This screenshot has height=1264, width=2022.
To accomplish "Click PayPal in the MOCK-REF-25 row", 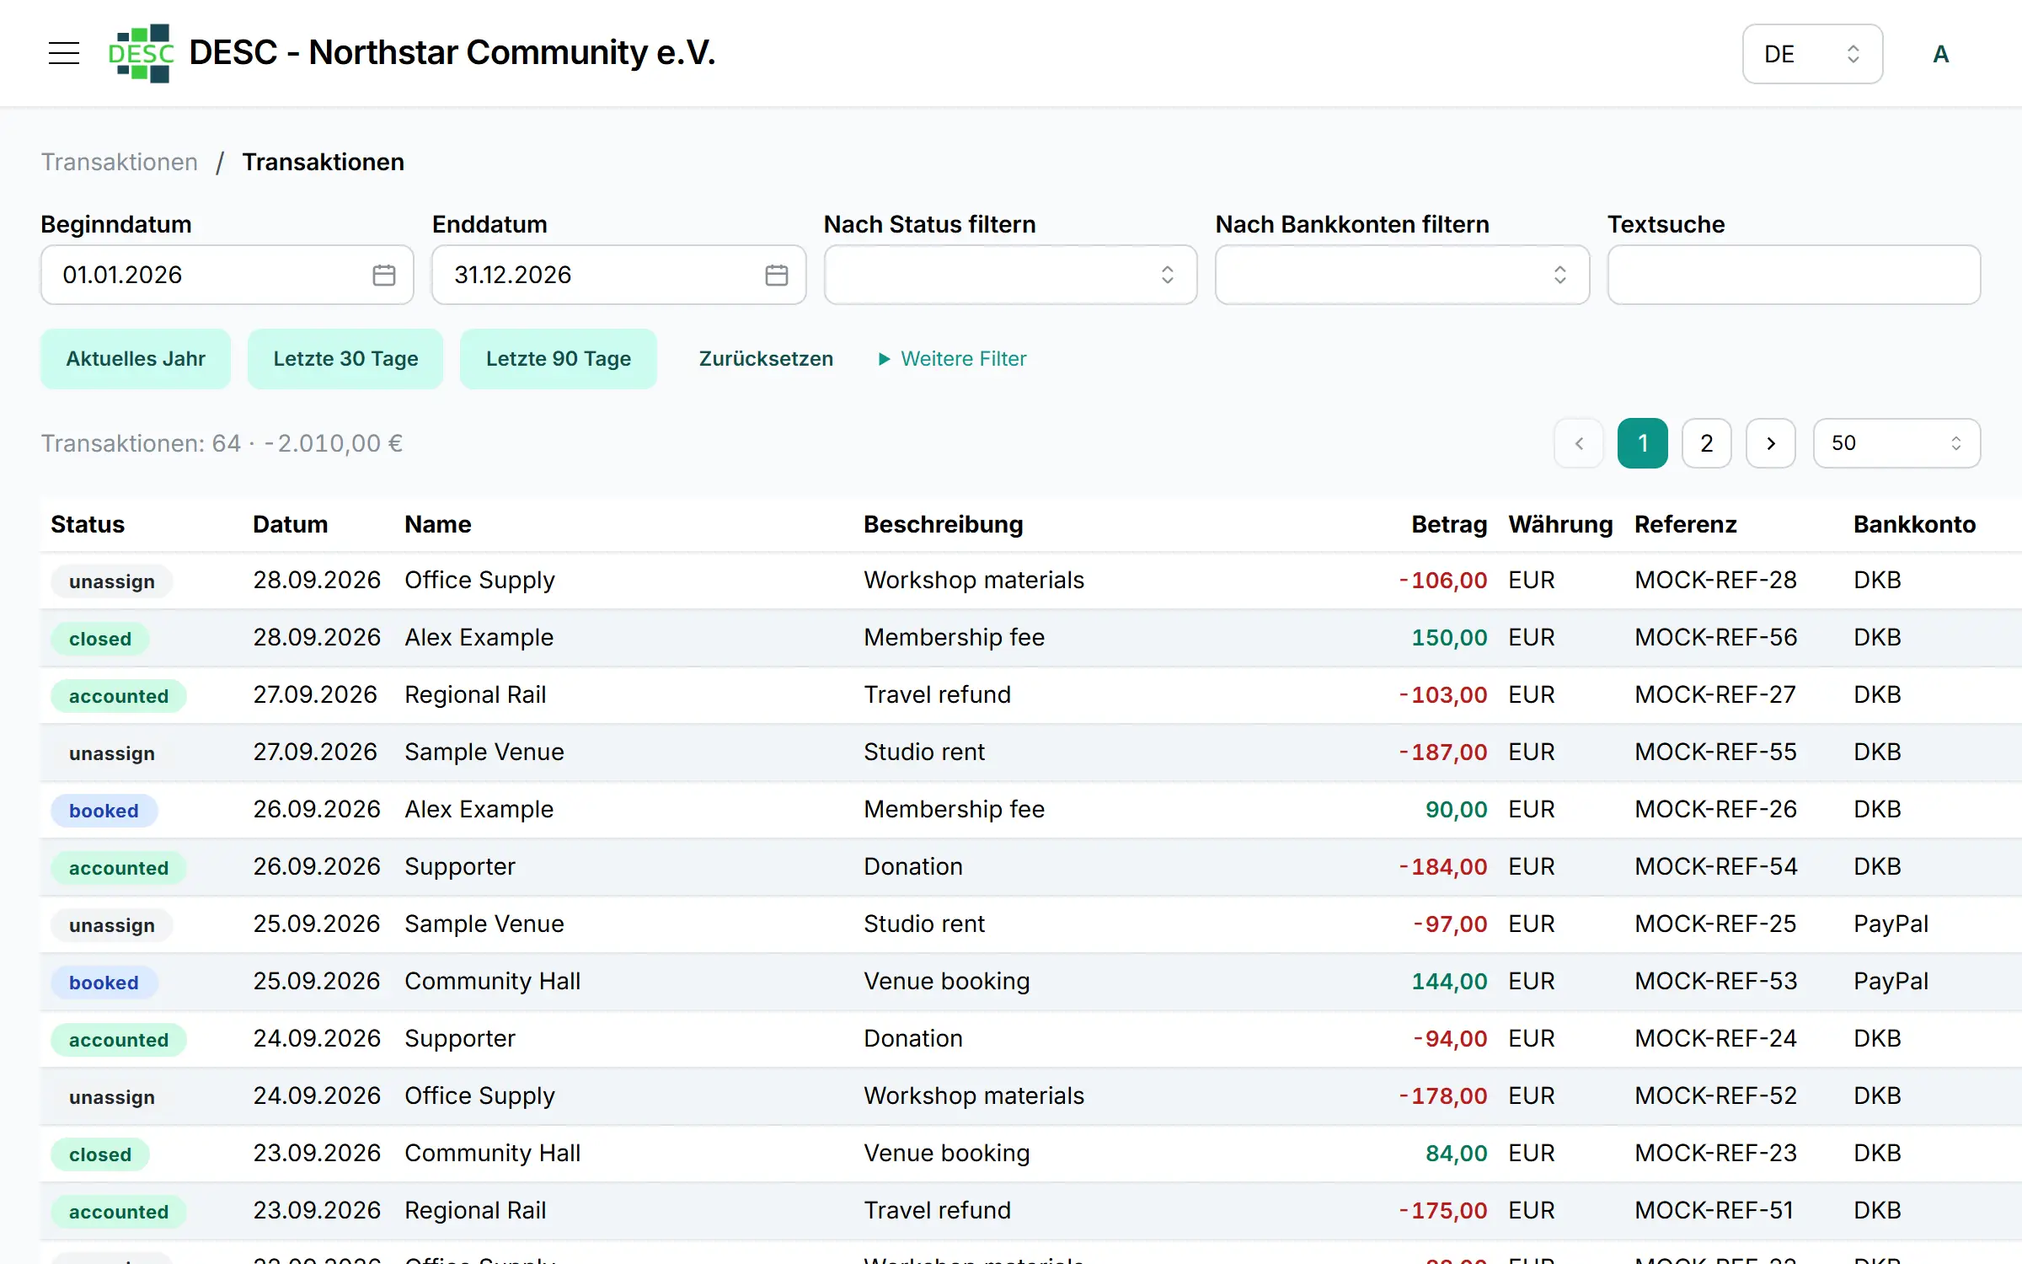I will coord(1891,924).
